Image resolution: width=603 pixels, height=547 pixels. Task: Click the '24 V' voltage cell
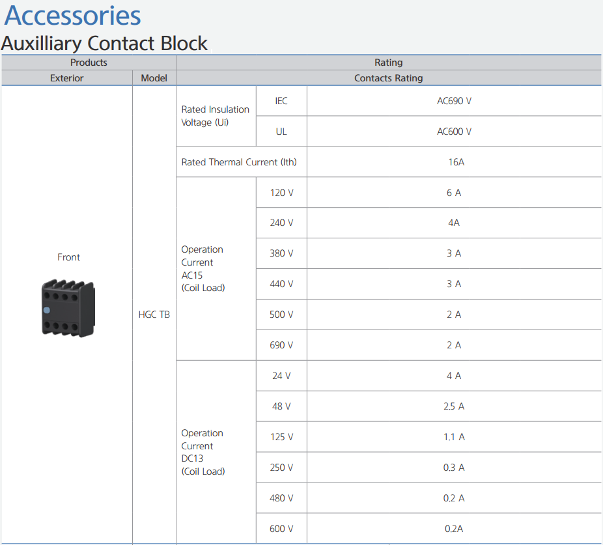(281, 376)
